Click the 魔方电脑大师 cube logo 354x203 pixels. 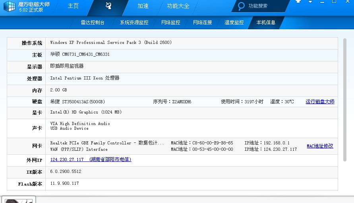coord(9,6)
